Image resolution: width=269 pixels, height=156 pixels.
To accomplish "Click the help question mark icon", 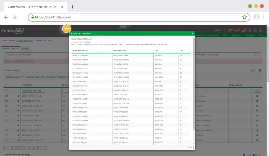I will [x=256, y=30].
